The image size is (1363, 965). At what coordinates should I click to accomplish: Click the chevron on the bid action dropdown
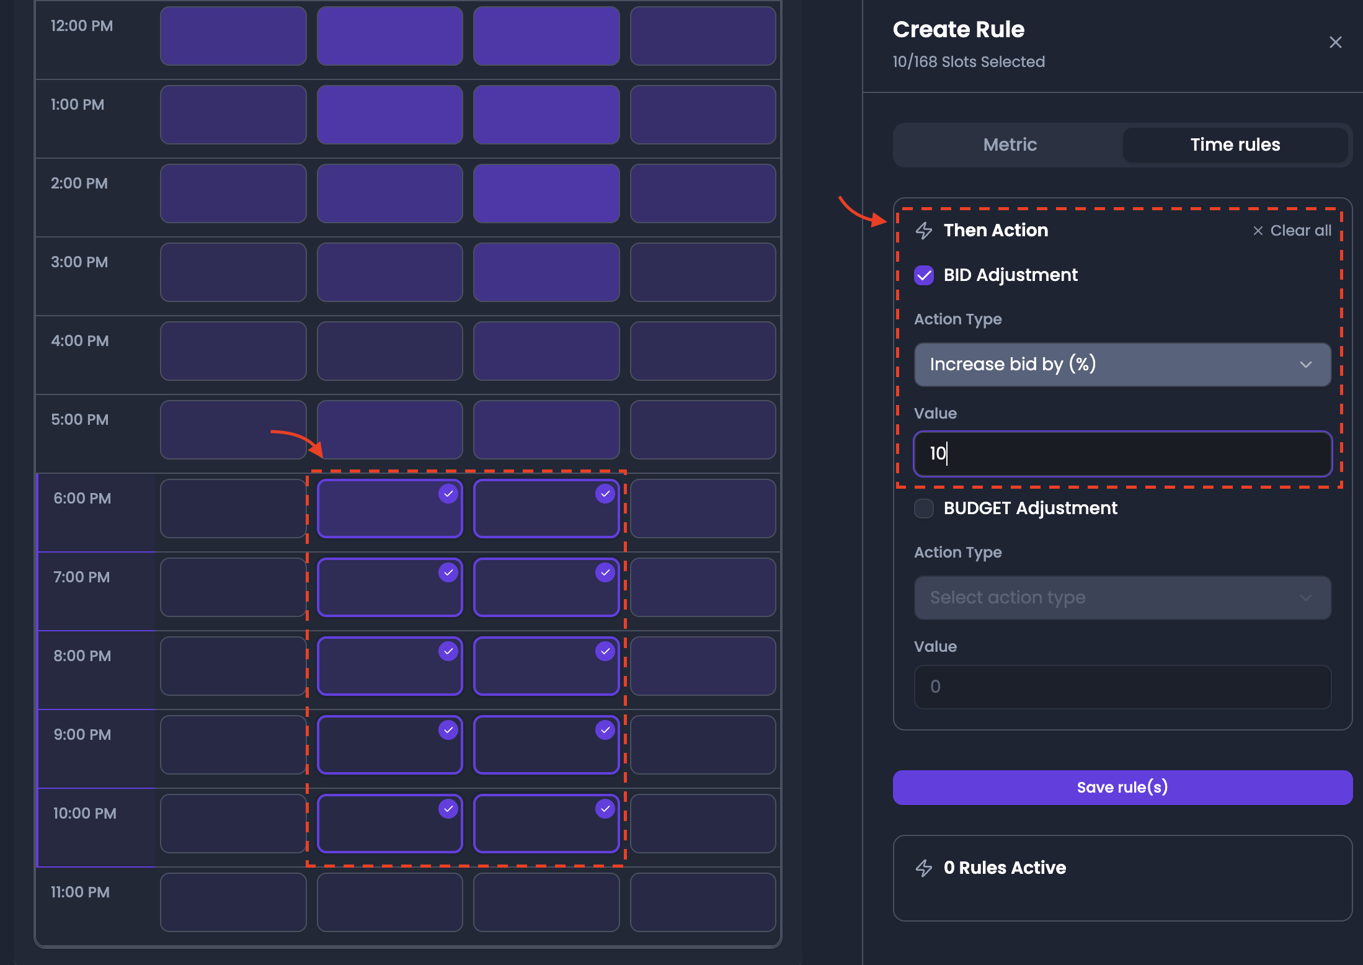[x=1305, y=365]
